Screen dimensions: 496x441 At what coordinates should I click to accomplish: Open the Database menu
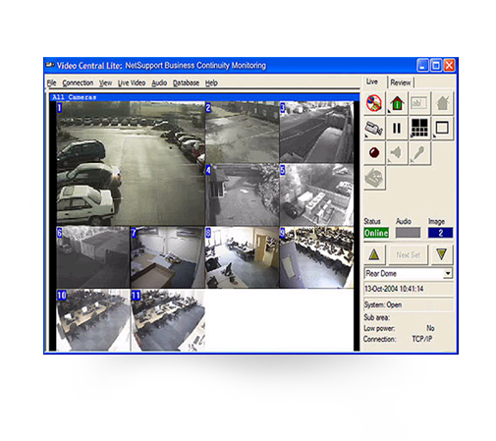tap(186, 83)
